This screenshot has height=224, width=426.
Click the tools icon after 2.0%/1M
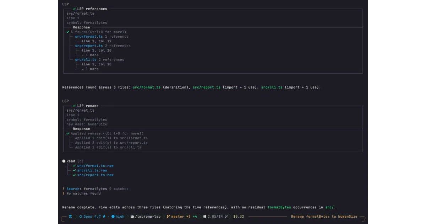(x=226, y=216)
